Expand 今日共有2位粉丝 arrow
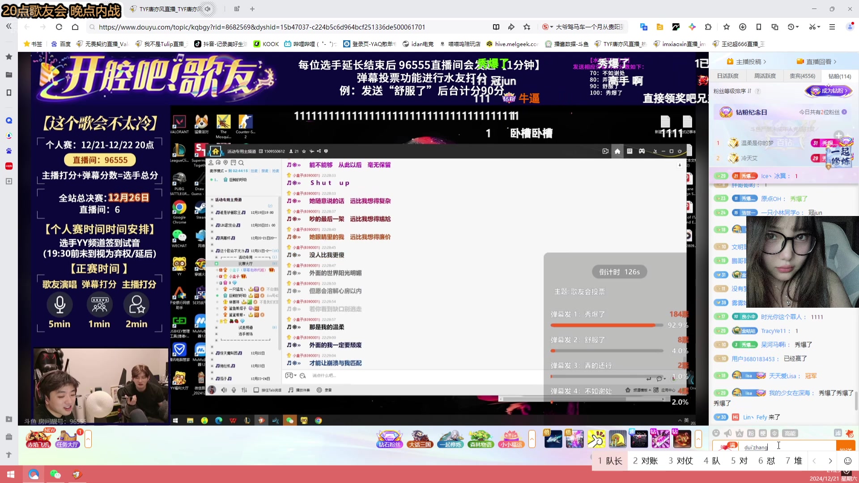 [844, 112]
